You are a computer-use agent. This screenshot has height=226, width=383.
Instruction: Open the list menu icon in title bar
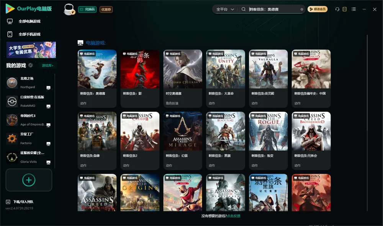[354, 9]
